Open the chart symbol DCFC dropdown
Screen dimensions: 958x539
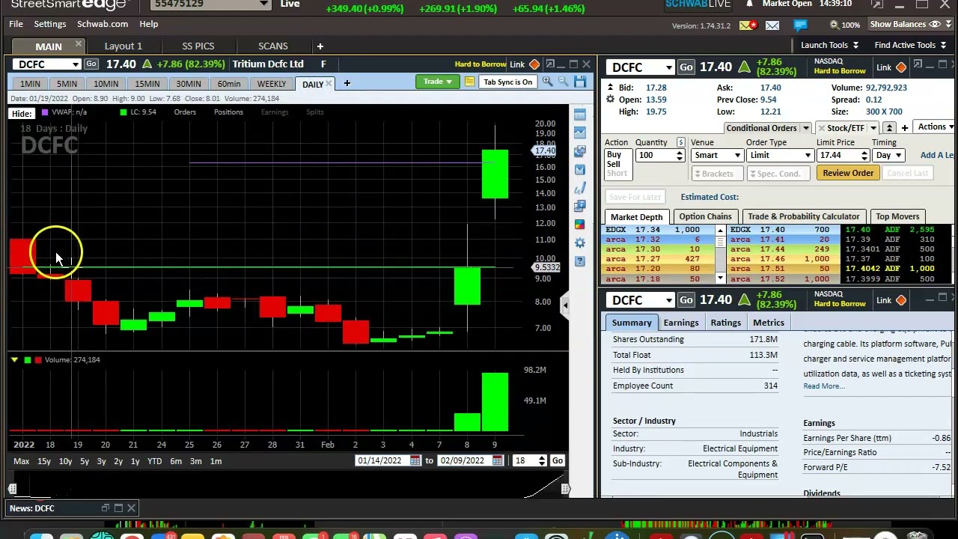75,64
